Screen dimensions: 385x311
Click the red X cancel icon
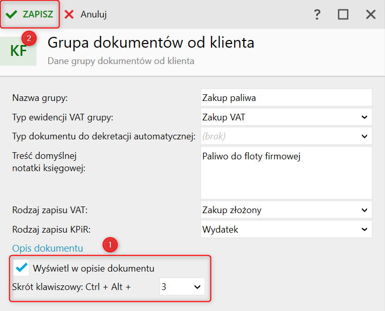coord(69,14)
